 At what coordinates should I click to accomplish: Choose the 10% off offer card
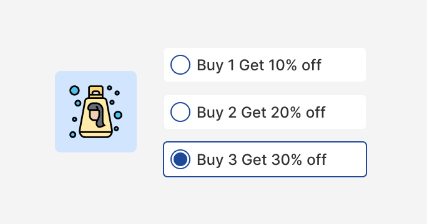(265, 65)
